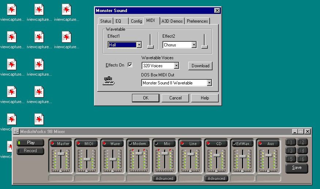Image resolution: width=320 pixels, height=189 pixels.
Task: Uncheck the Effects On checkbox
Action: coord(130,65)
